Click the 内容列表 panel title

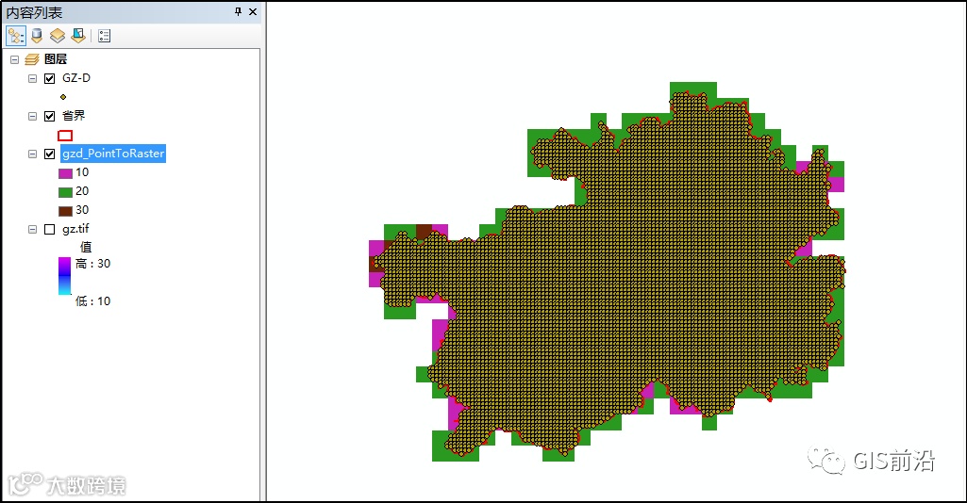[34, 12]
